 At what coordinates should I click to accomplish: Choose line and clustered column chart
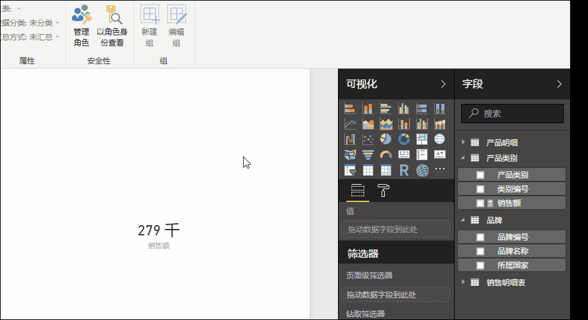pos(421,124)
